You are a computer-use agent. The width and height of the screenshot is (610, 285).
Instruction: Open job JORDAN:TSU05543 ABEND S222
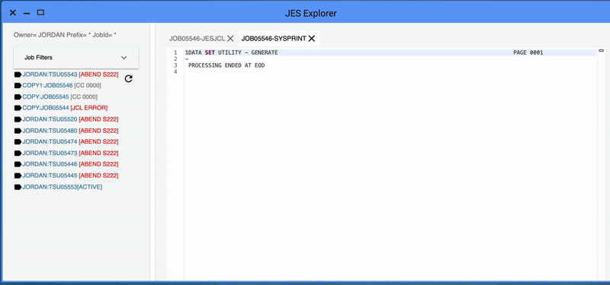point(70,74)
